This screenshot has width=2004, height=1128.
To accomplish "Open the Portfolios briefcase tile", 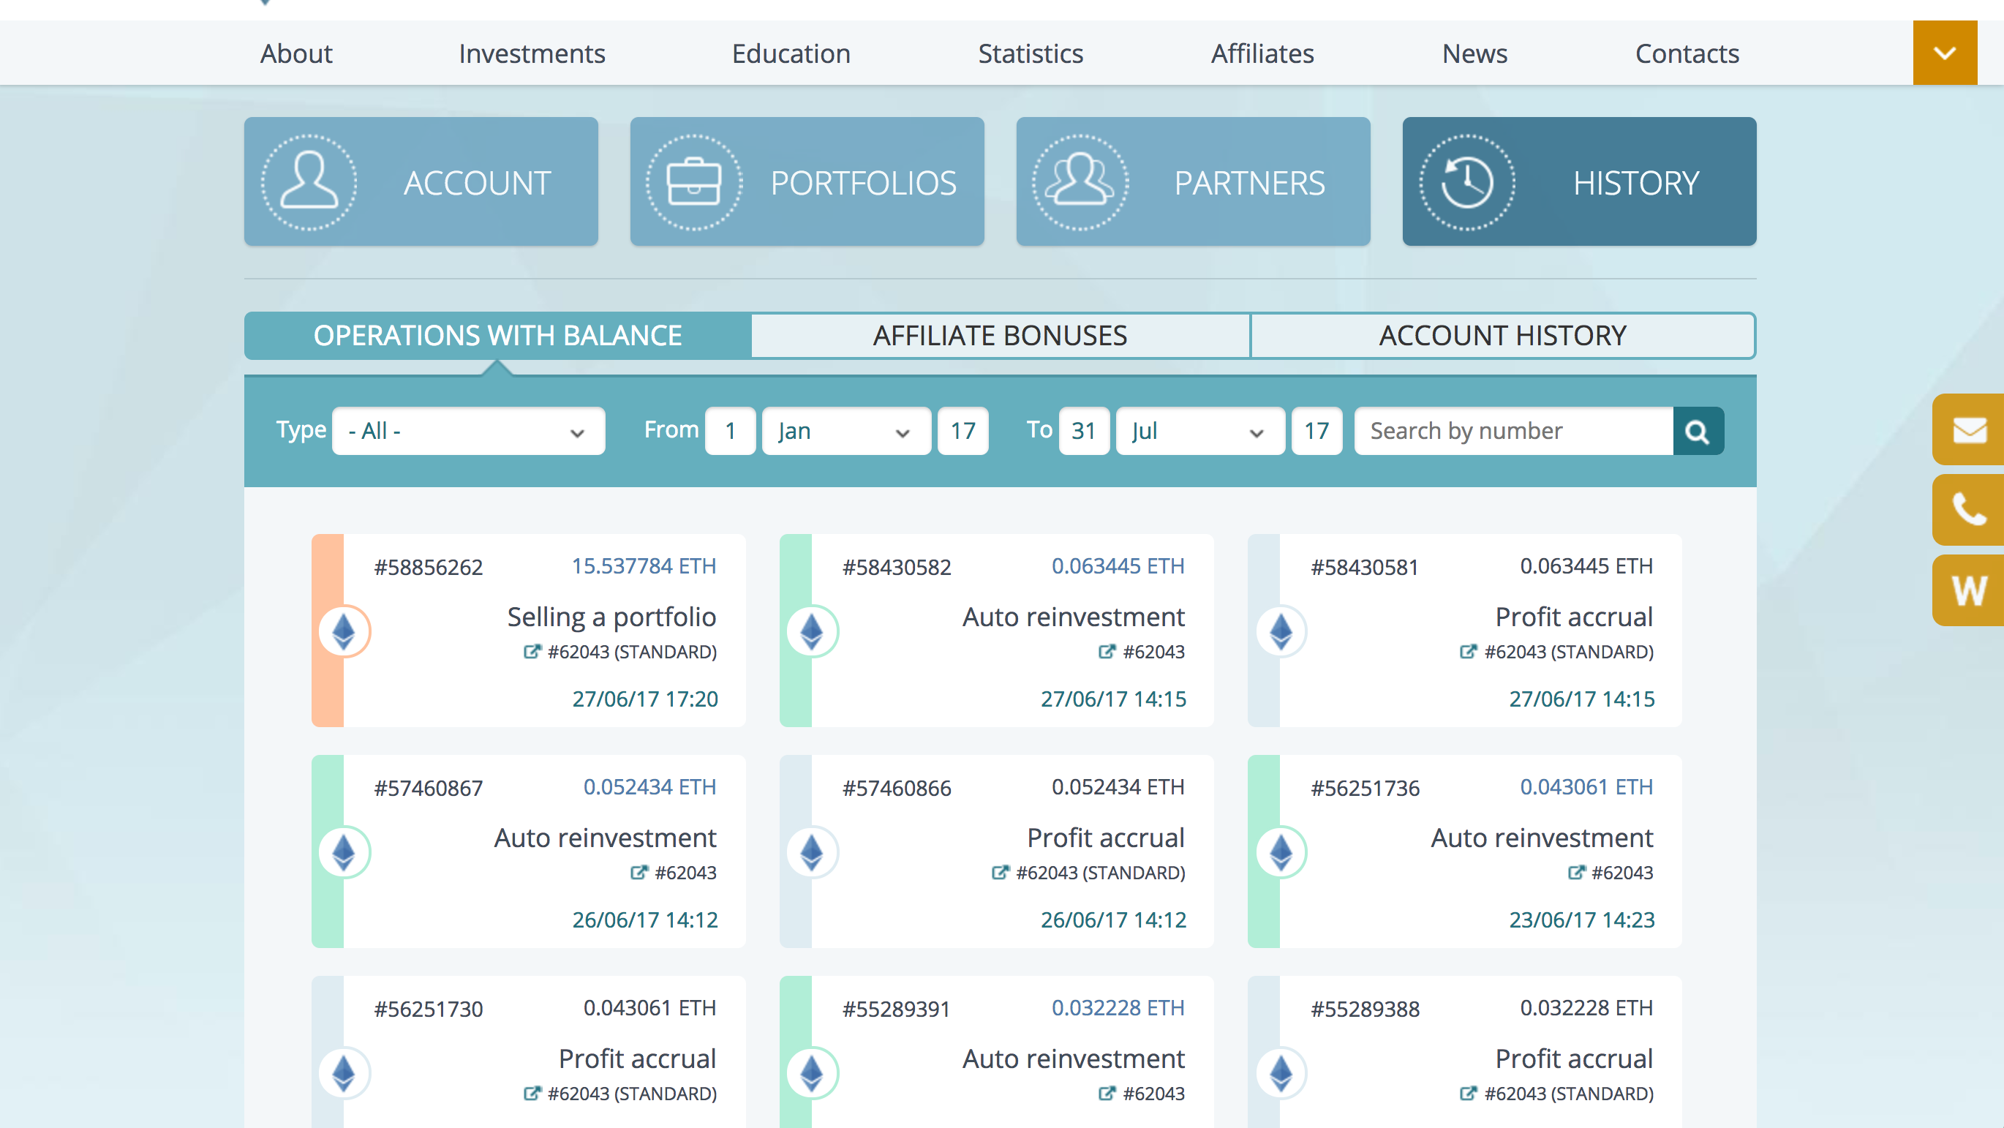I will tap(807, 182).
